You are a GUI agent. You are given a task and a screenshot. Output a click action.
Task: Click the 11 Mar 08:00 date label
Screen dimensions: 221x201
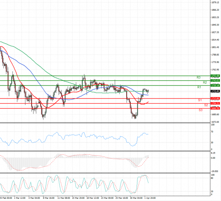(x=63, y=198)
